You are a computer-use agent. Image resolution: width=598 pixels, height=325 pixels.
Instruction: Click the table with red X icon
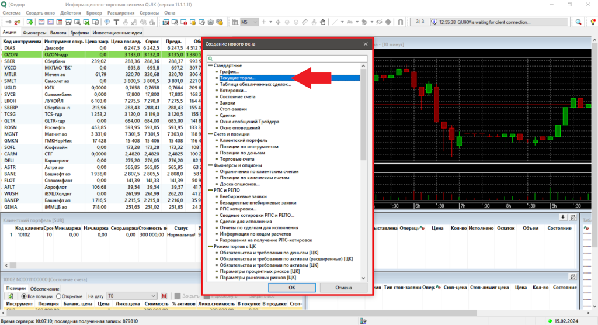click(x=86, y=22)
